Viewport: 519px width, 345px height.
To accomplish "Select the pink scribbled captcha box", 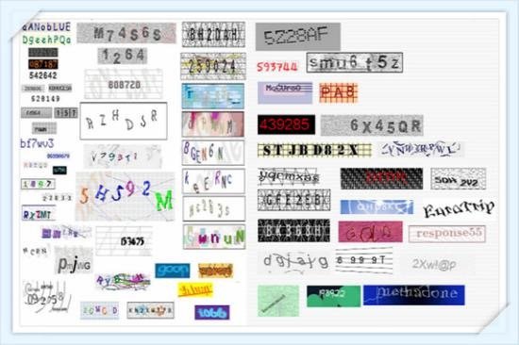I will (371, 232).
